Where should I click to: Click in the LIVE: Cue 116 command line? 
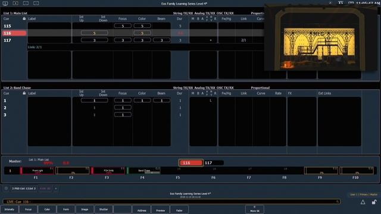(171, 202)
